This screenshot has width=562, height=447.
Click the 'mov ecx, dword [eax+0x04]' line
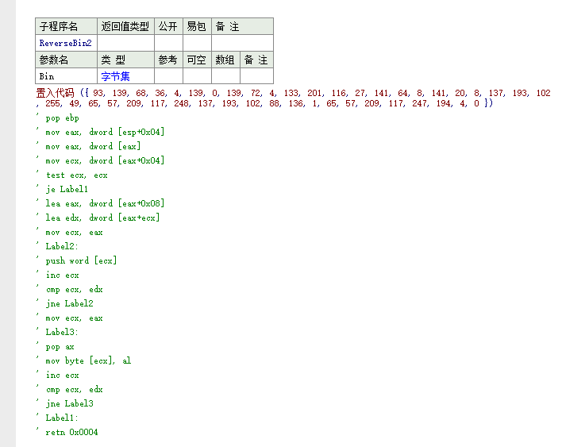[105, 160]
